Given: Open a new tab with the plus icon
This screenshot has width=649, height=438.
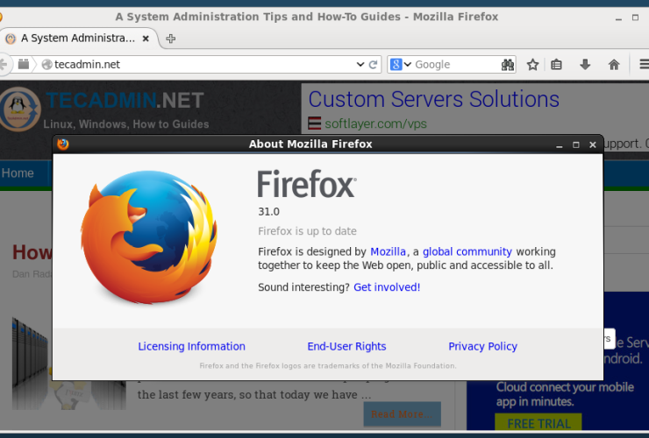Looking at the screenshot, I should pyautogui.click(x=170, y=39).
